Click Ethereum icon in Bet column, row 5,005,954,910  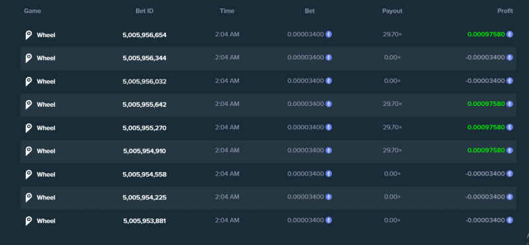click(x=329, y=150)
